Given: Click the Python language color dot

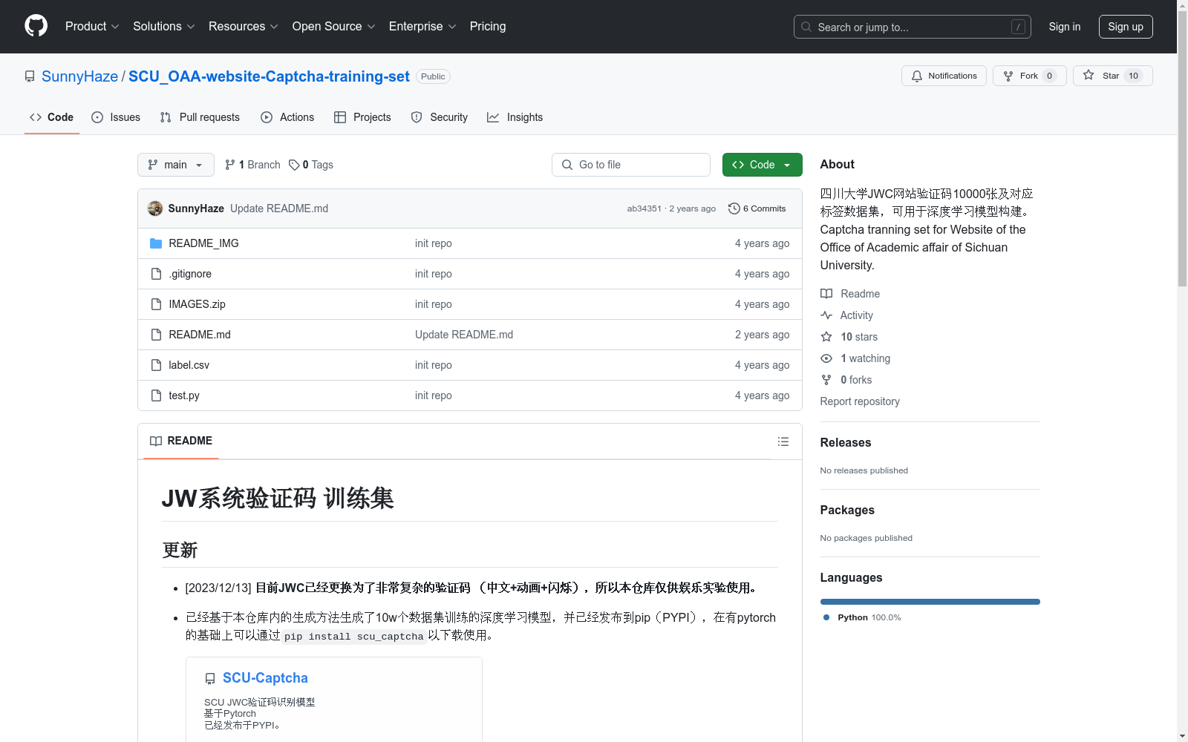Looking at the screenshot, I should (x=826, y=617).
